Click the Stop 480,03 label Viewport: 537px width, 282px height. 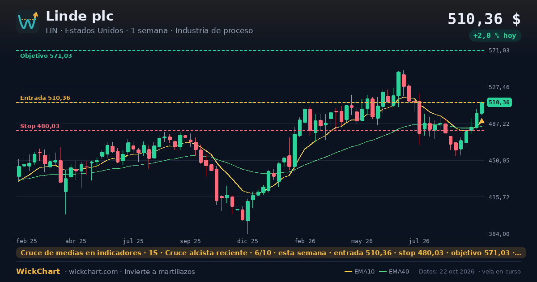[40, 126]
